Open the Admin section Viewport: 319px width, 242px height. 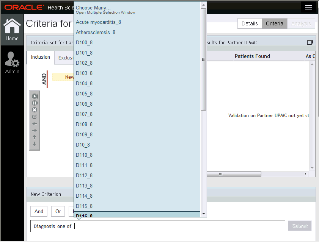12,62
